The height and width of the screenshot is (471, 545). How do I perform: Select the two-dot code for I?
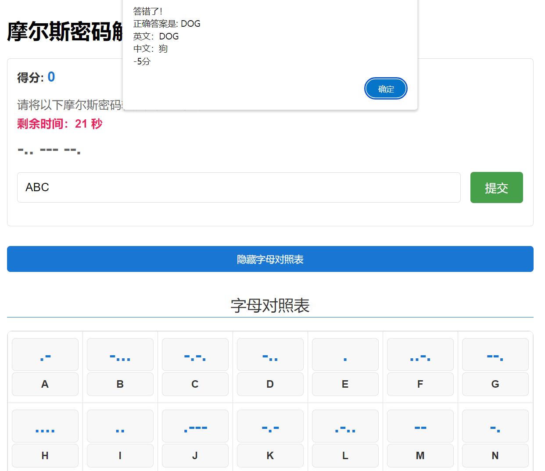coord(120,426)
